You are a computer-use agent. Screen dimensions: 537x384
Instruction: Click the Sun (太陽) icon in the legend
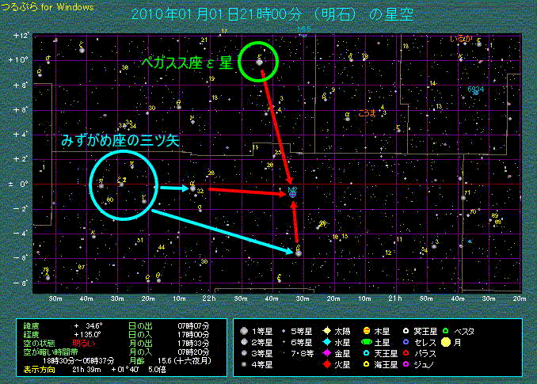tap(326, 330)
